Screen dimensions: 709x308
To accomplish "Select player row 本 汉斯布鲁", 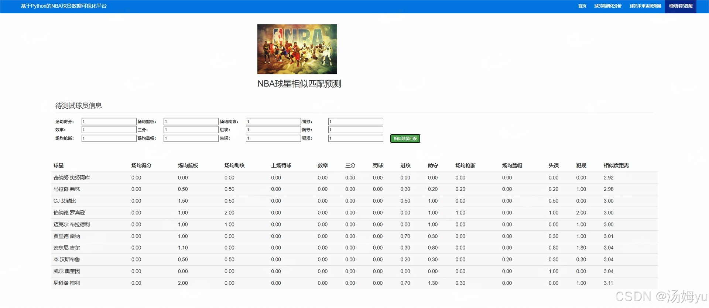I will 354,260.
